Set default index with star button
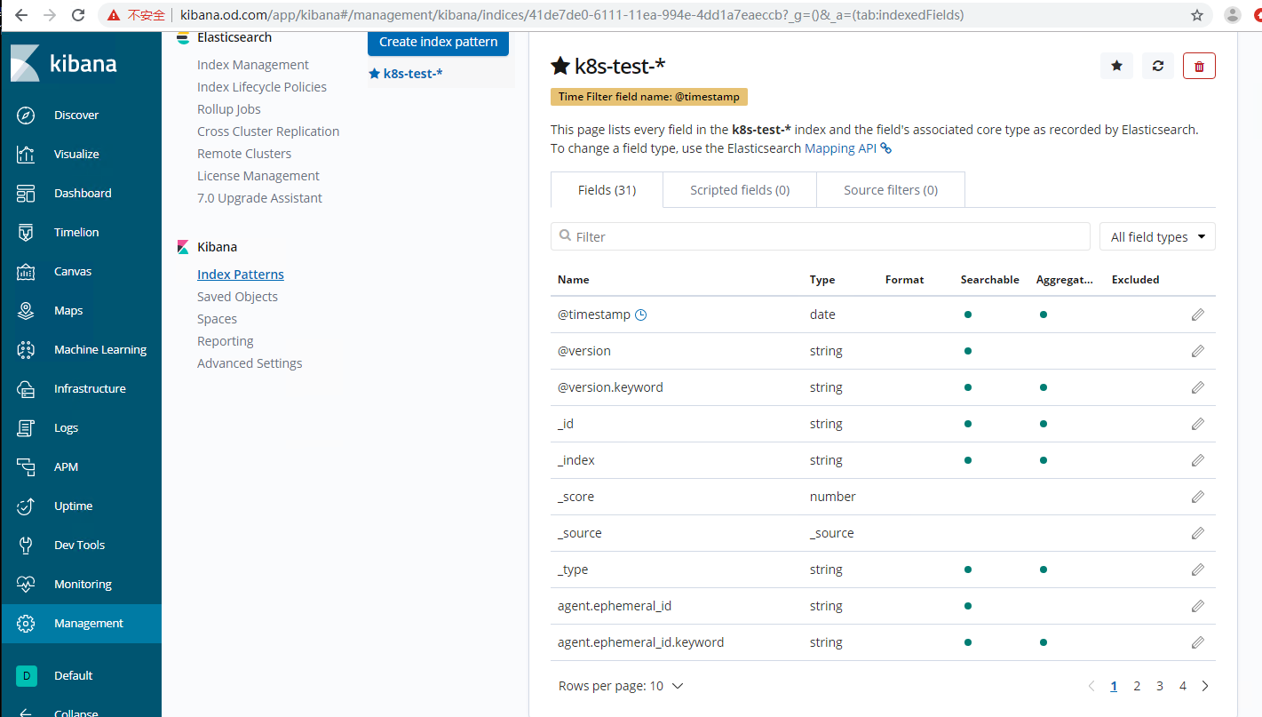1262x717 pixels. (x=1116, y=66)
